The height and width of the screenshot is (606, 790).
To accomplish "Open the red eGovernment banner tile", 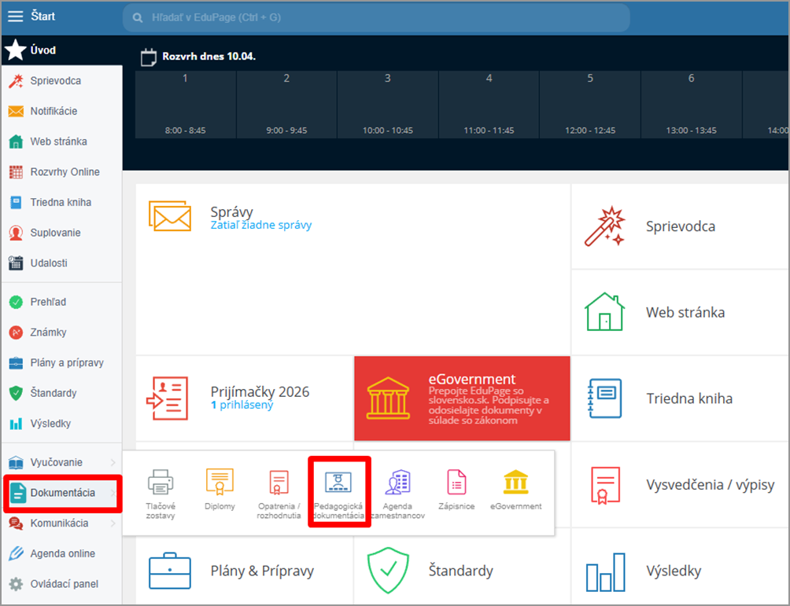I will coord(462,398).
